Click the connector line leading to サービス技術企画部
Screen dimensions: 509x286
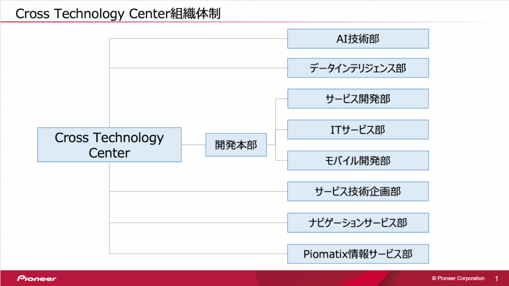click(199, 191)
